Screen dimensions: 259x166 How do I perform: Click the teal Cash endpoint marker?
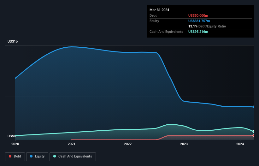254,132
